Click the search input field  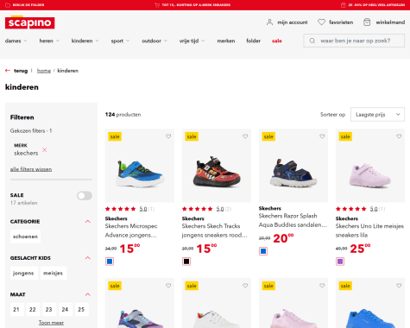click(354, 41)
